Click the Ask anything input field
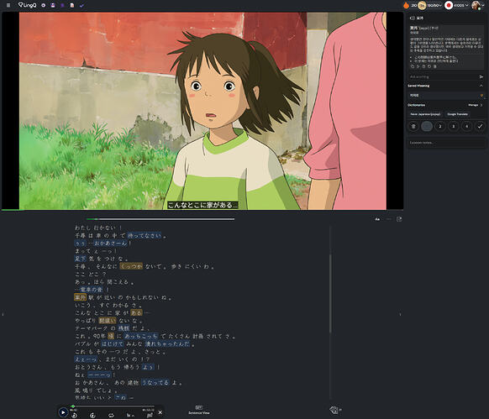 coord(443,76)
